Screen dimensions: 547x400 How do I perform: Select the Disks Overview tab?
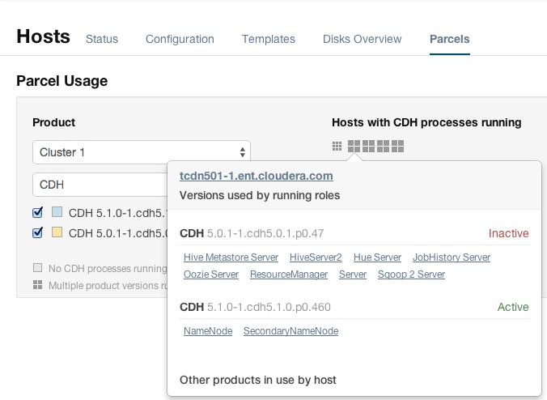point(362,39)
